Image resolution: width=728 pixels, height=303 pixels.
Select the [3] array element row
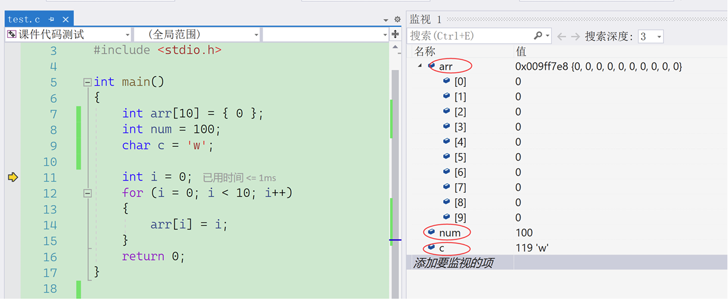pyautogui.click(x=567, y=127)
